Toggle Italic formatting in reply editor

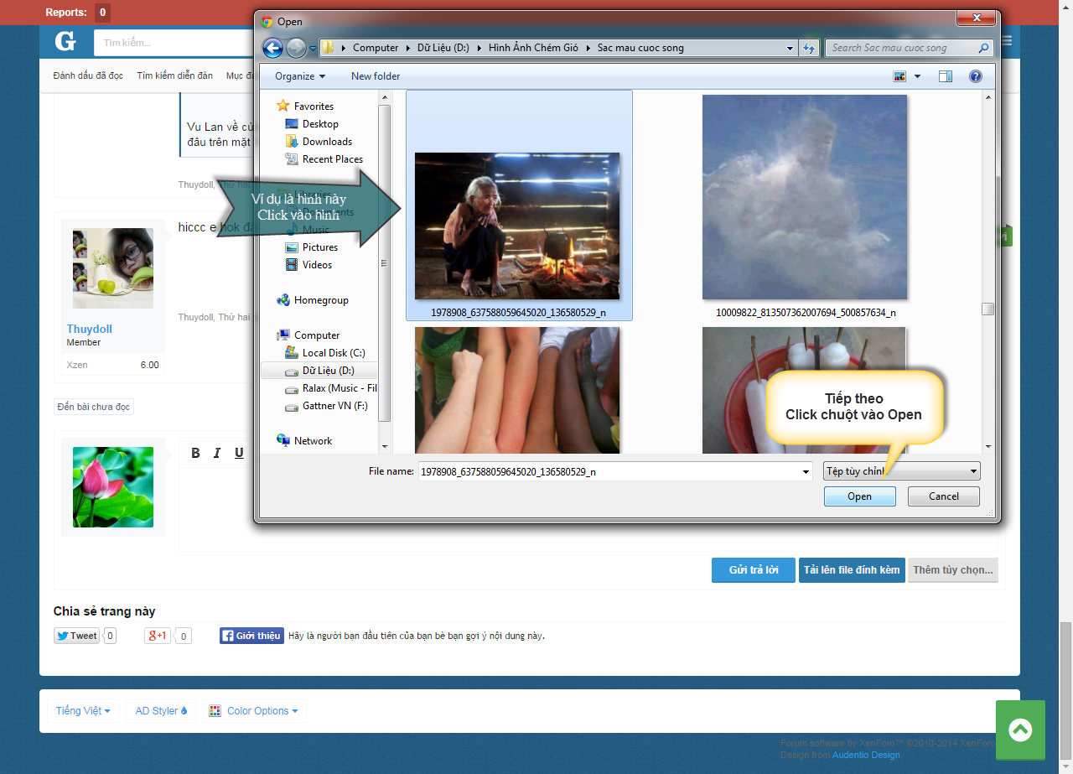click(217, 453)
